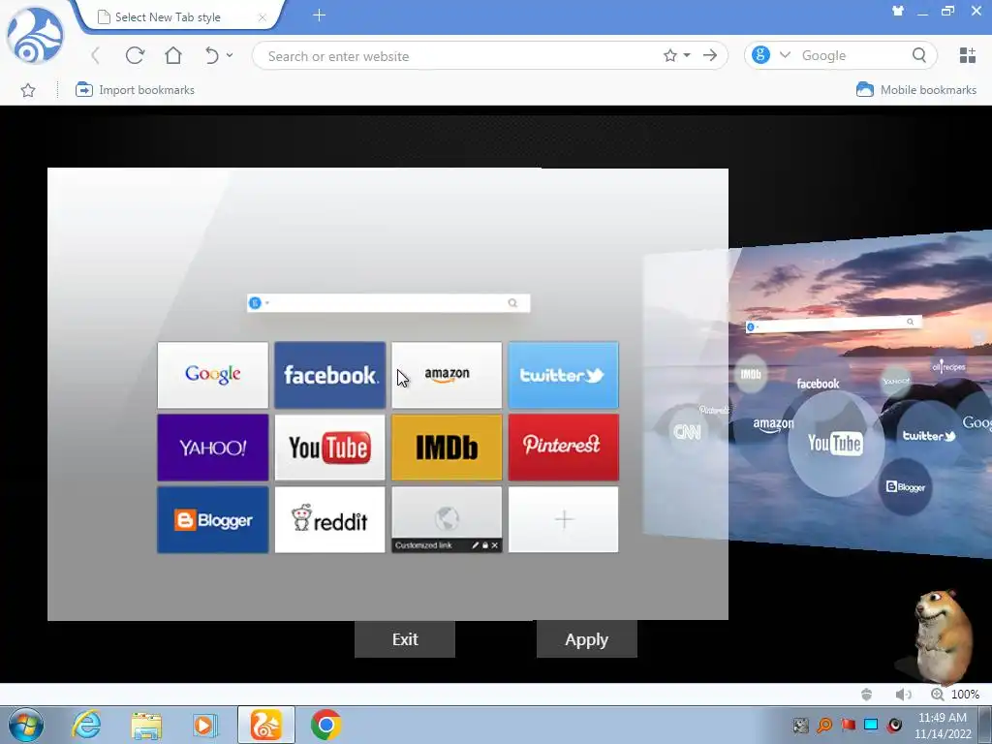Open the search engine icon in the search box
This screenshot has width=992, height=744.
coord(760,55)
